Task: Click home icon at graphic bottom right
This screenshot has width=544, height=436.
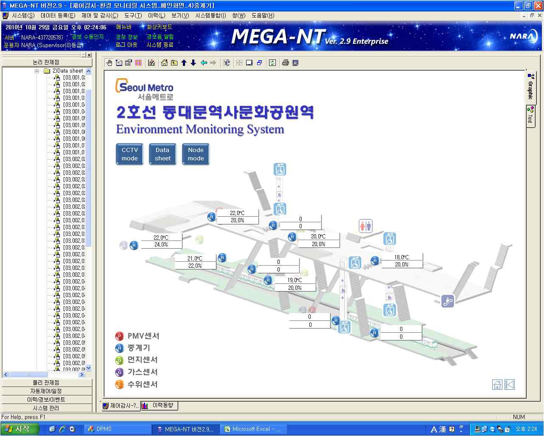Action: click(x=497, y=385)
